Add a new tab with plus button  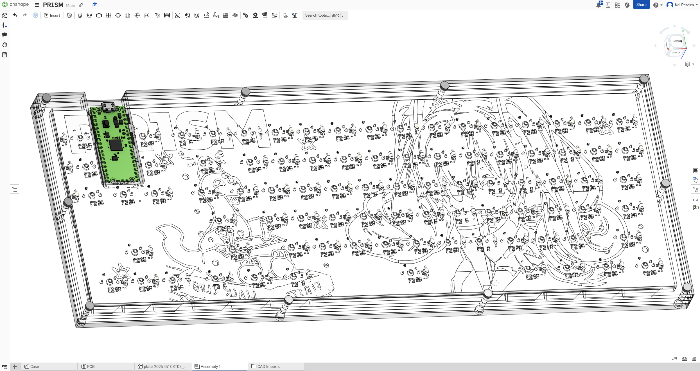[x=15, y=366]
